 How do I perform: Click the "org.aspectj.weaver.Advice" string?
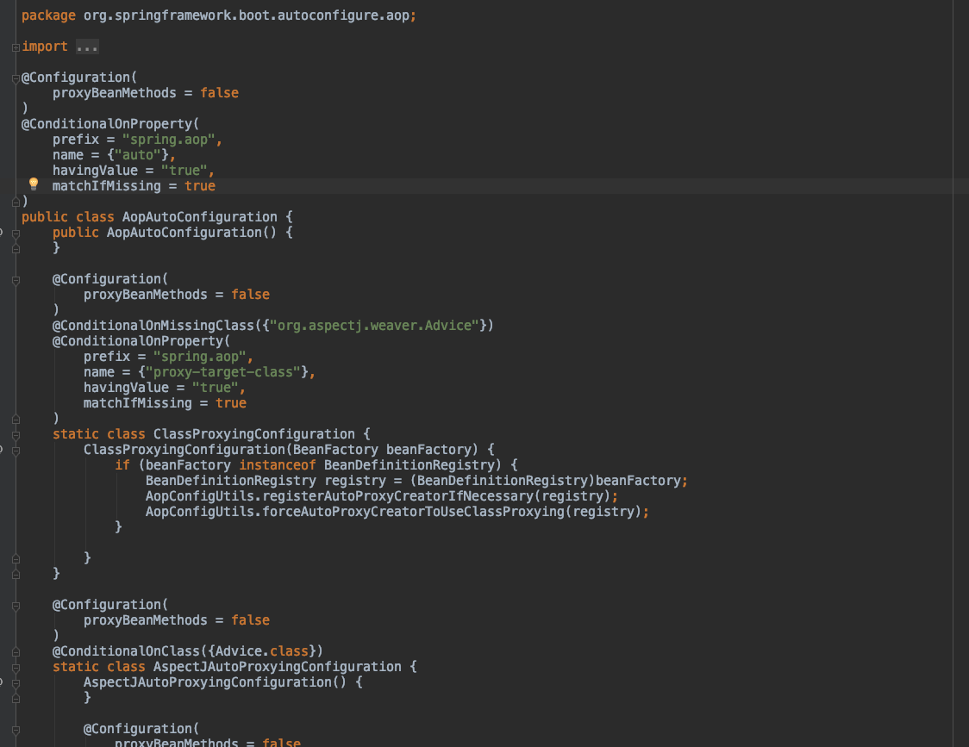(374, 326)
